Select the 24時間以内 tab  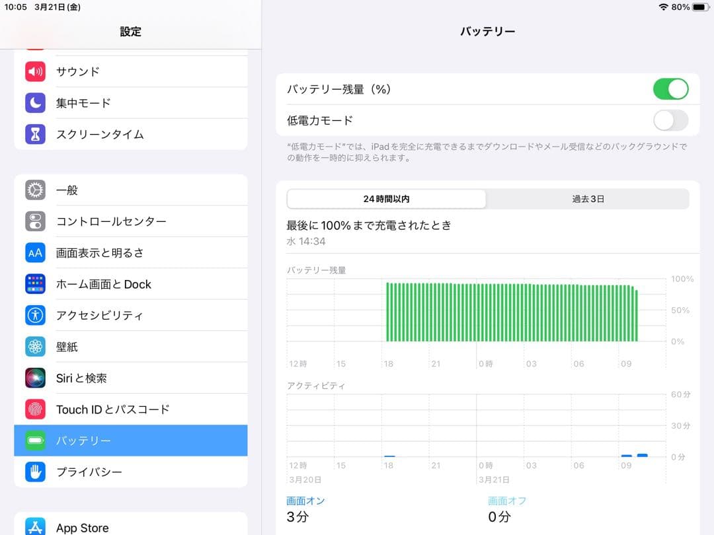tap(386, 199)
